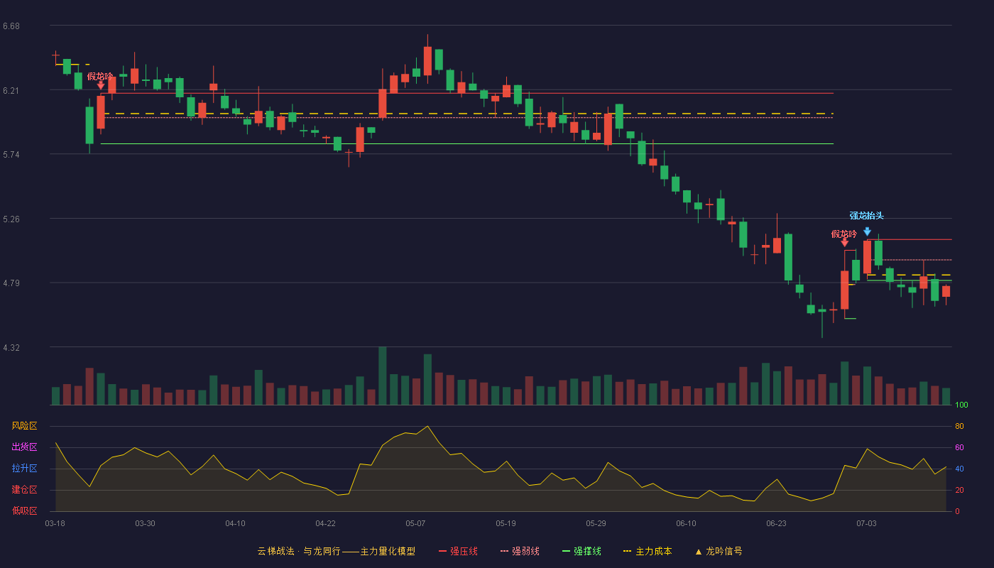
Task: Click the 龙吟信号 triangle legend icon
Action: (698, 552)
